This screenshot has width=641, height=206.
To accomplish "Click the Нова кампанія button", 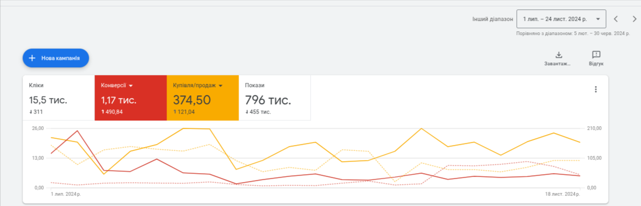I will 56,58.
